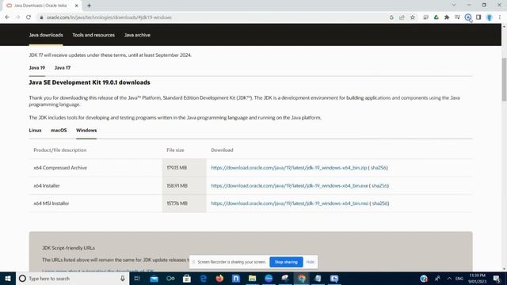The height and width of the screenshot is (285, 507).
Task: Toggle the browser side panel
Action: point(478,17)
